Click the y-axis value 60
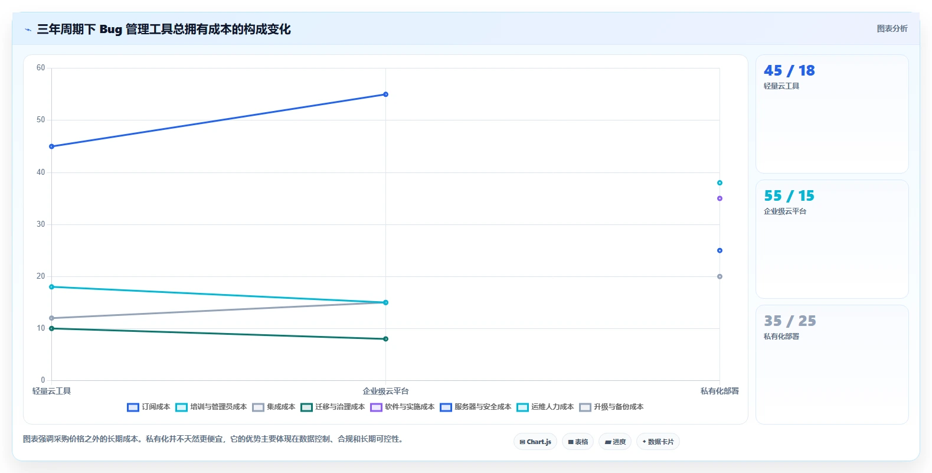This screenshot has height=473, width=932. click(x=41, y=68)
